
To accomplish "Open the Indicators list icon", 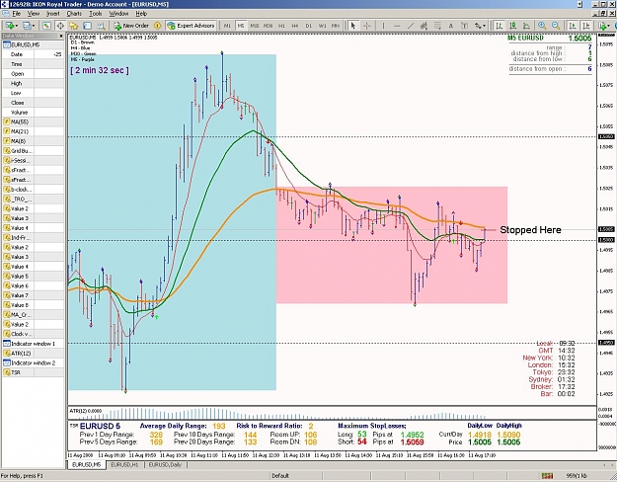I will [602, 26].
